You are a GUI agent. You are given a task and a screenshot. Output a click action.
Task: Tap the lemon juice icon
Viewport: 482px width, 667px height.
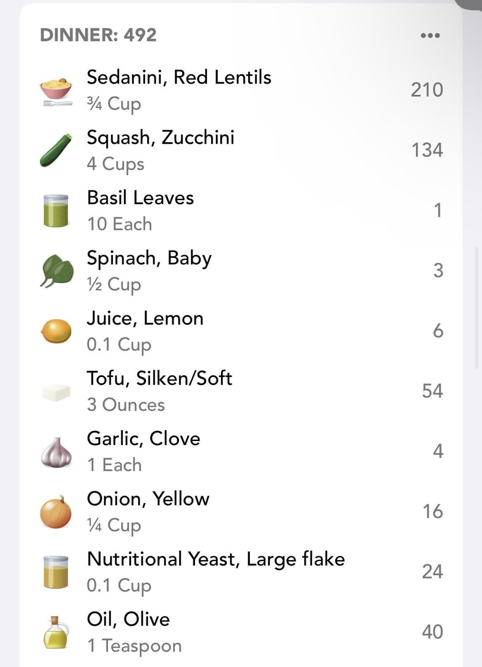[56, 331]
